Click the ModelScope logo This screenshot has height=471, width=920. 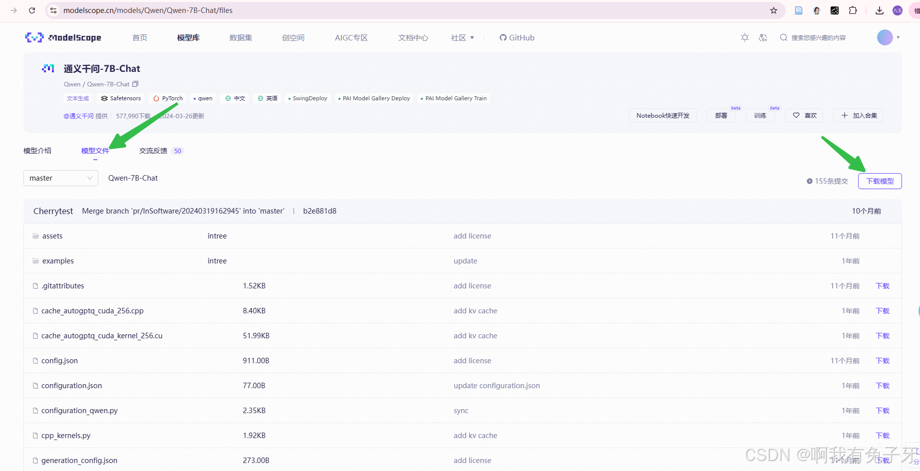click(63, 37)
